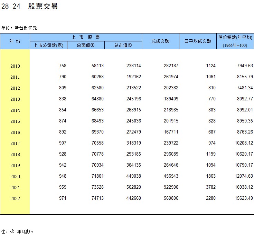This screenshot has width=254, height=237.
Task: Select the year cell 2010
Action: [15, 66]
